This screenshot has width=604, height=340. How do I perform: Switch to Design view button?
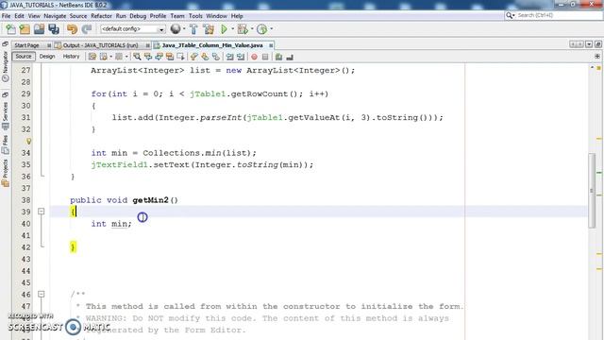(x=47, y=57)
